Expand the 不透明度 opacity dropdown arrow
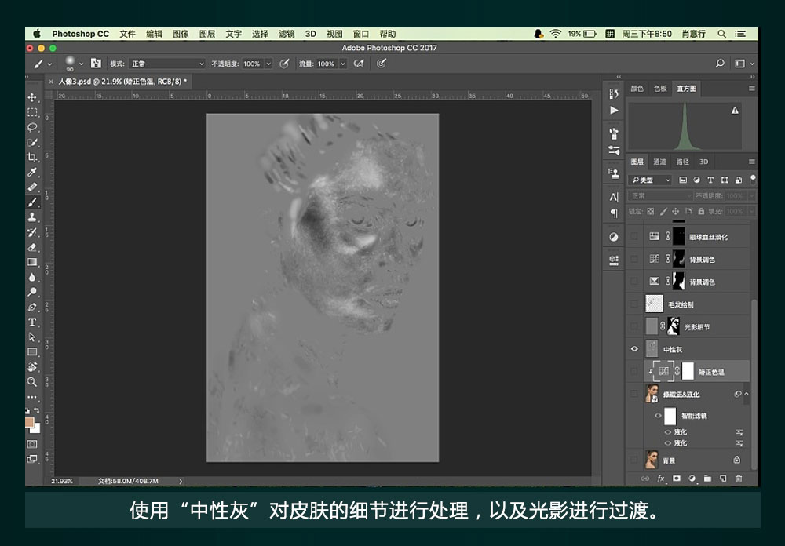Image resolution: width=785 pixels, height=546 pixels. 268,64
